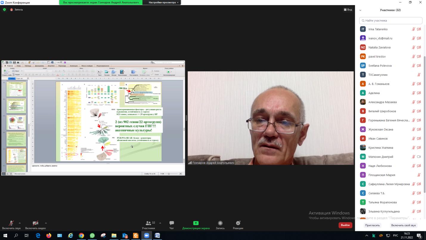Click the Пригласить button
Viewport: 426px width, 240px height.
(x=372, y=225)
